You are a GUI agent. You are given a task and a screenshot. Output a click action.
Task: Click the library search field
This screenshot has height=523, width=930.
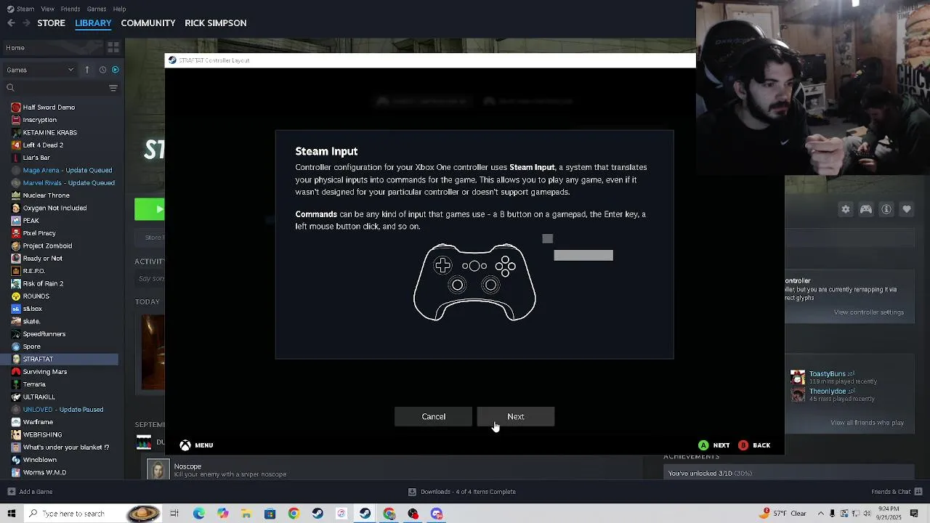[57, 88]
